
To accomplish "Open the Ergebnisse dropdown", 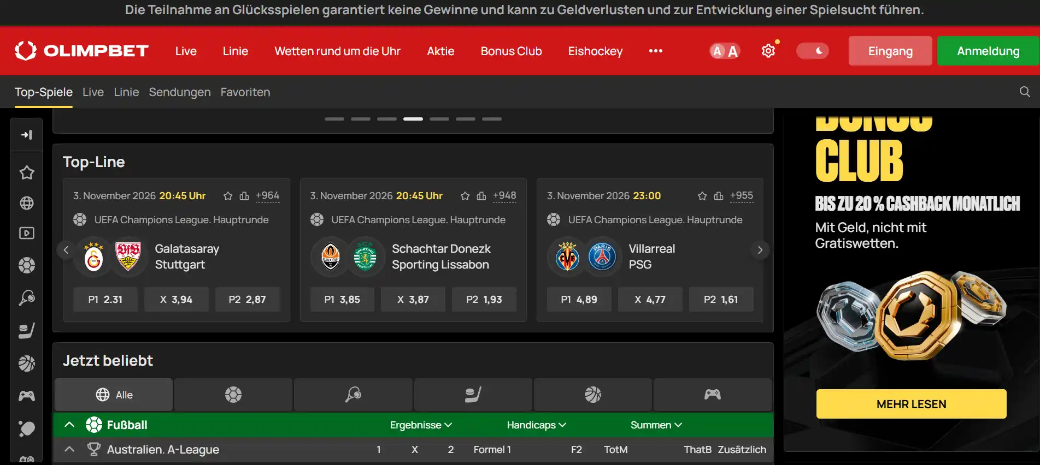I will tap(421, 425).
